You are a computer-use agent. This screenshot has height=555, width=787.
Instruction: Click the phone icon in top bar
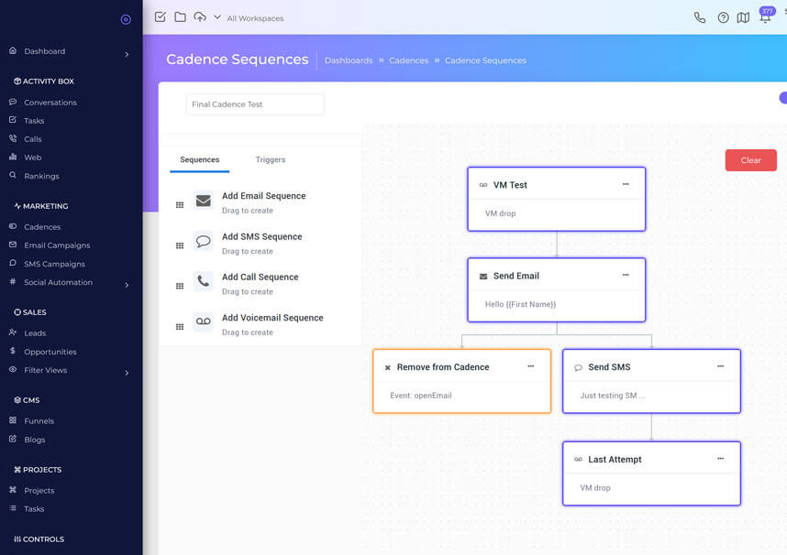pos(700,17)
